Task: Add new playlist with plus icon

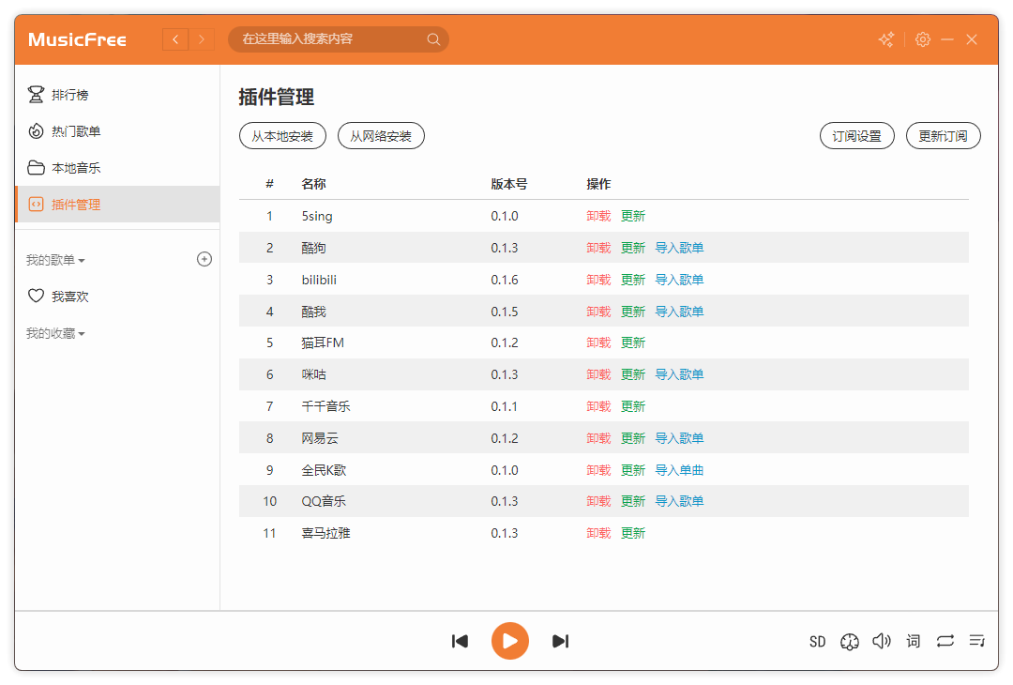Action: coord(204,259)
